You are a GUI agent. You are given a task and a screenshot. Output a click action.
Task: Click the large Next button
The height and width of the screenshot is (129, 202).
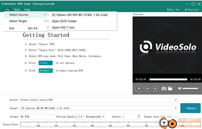pos(190,108)
